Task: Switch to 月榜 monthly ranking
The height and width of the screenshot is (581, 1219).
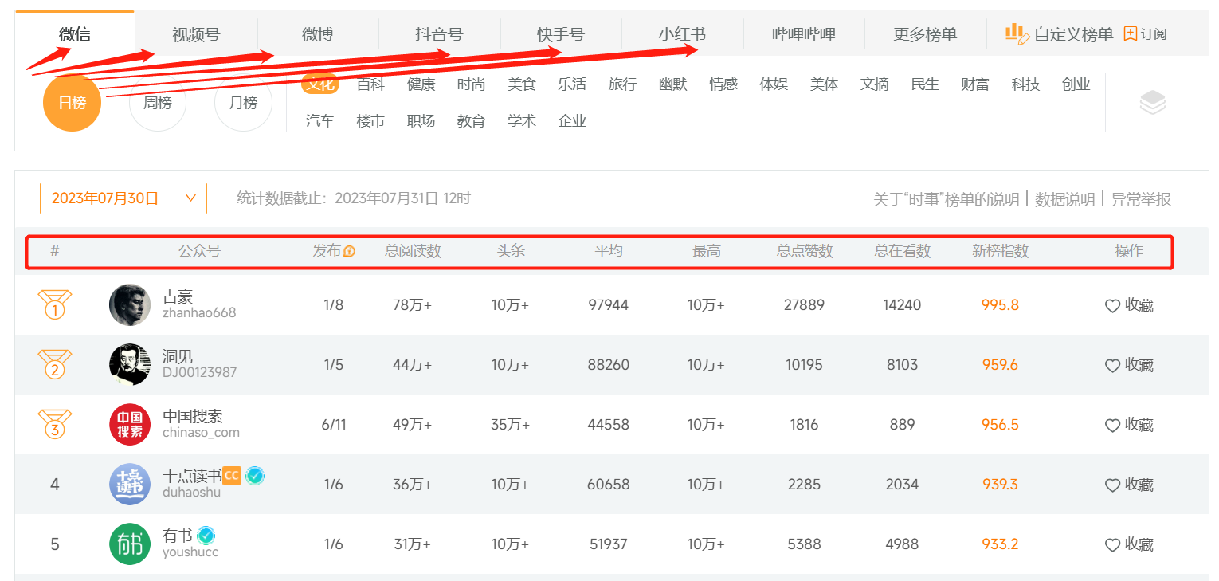Action: (x=243, y=103)
